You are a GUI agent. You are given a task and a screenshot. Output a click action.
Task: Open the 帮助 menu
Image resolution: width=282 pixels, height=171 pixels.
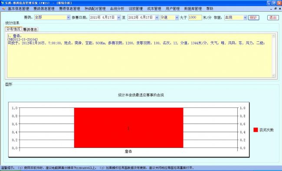(210, 9)
